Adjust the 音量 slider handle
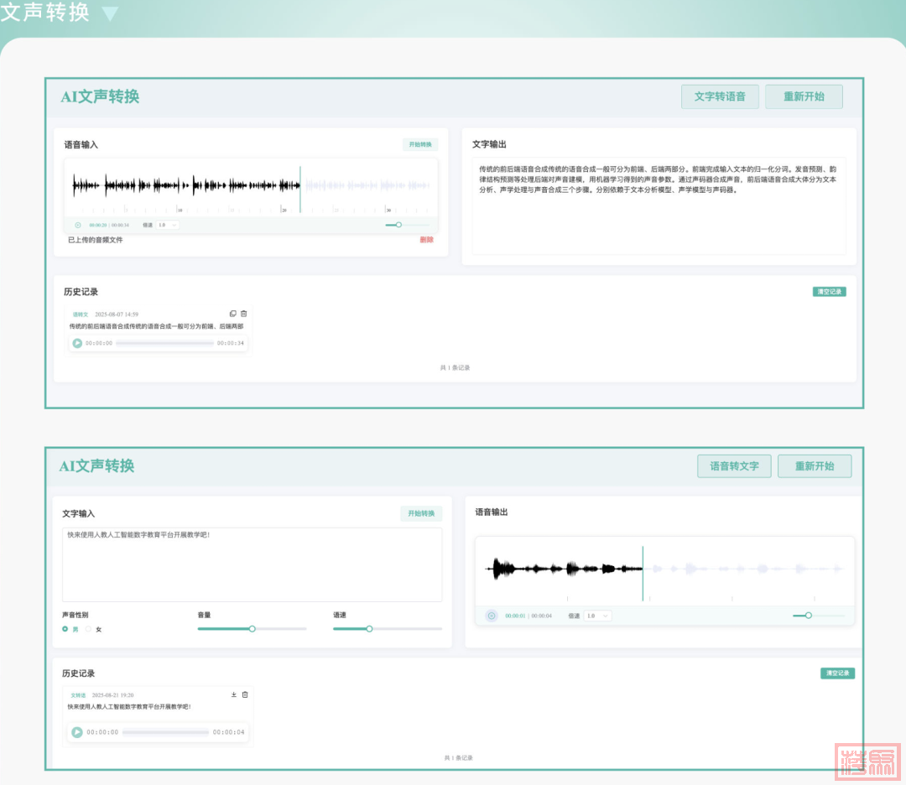906x785 pixels. pos(252,628)
